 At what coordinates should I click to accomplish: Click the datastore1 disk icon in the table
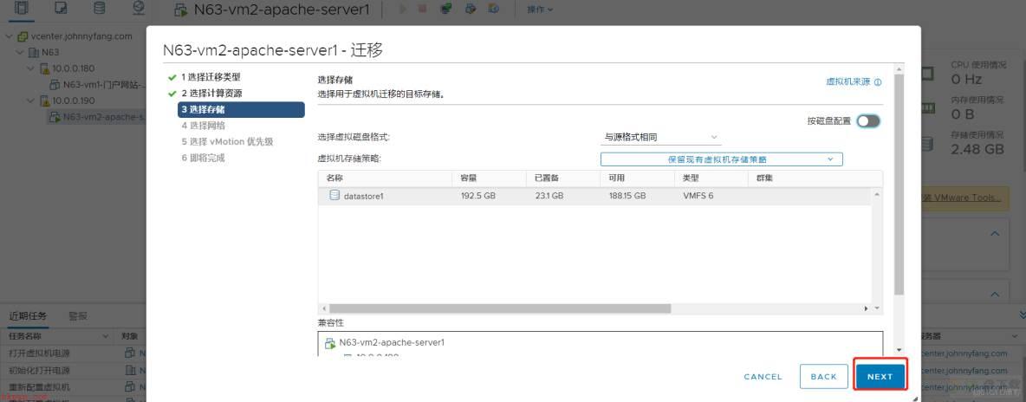(x=334, y=195)
